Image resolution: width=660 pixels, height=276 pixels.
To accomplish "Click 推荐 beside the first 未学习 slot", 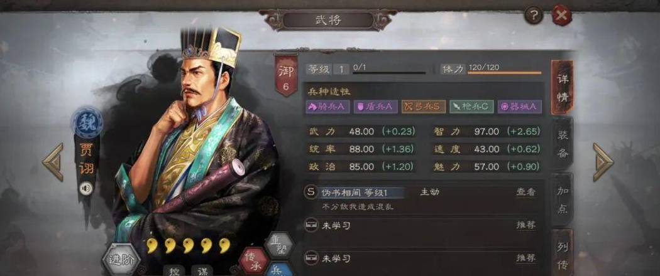I will pos(526,225).
